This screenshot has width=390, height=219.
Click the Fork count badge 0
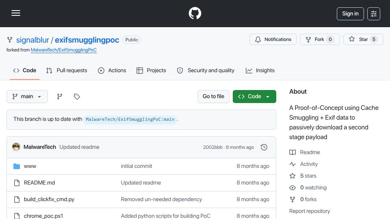pos(330,39)
